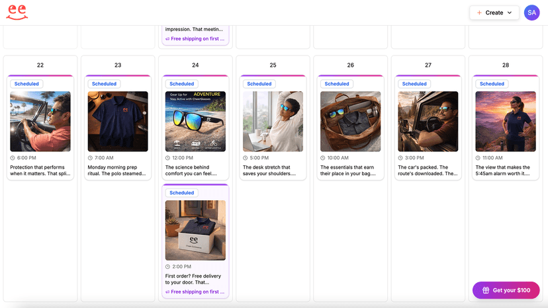Click Scheduled badge on day 25

click(259, 84)
